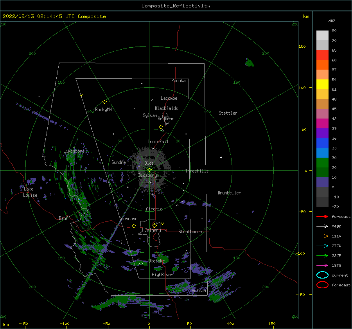Click the green 22JP arrow legend icon
352x329 pixels.
322,255
